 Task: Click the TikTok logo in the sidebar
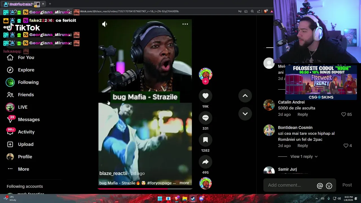(24, 28)
